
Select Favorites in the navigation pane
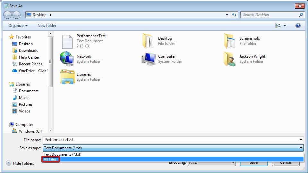coord(23,37)
